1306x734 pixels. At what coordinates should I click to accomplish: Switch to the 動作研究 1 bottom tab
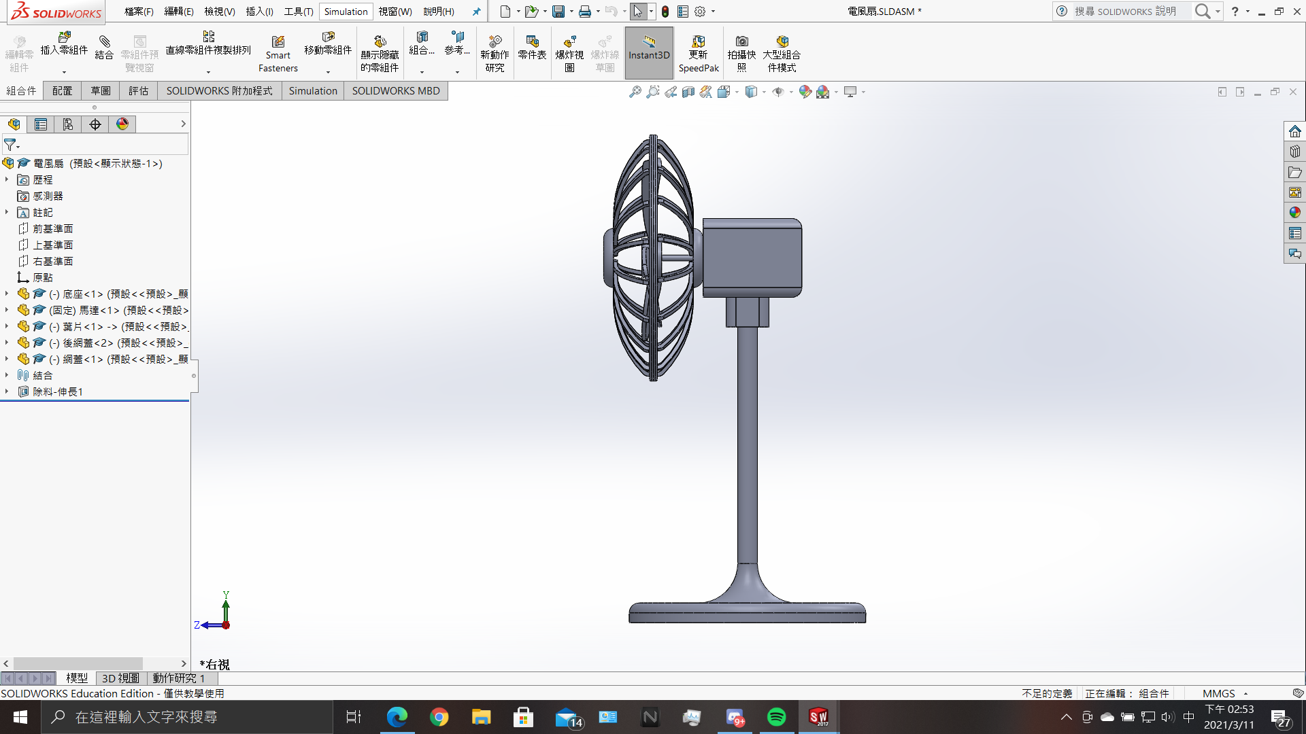[180, 678]
